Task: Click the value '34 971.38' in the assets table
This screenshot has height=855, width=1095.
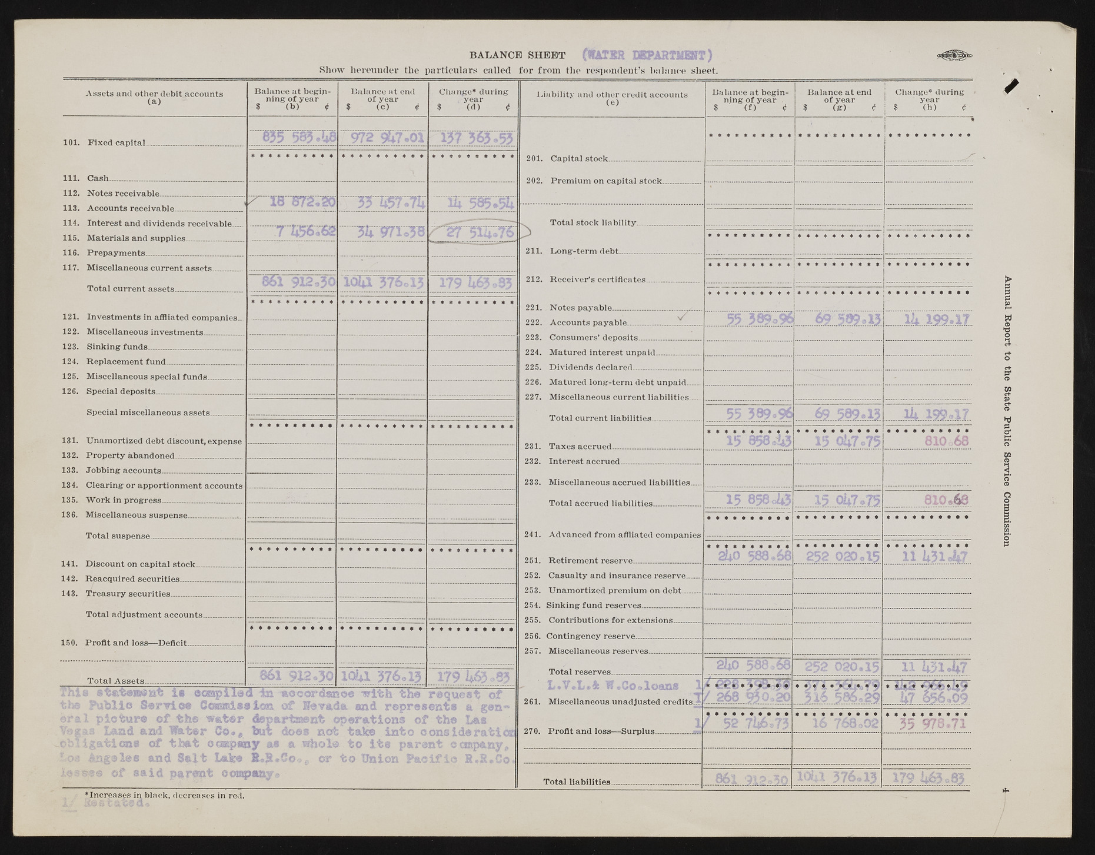Action: point(391,232)
